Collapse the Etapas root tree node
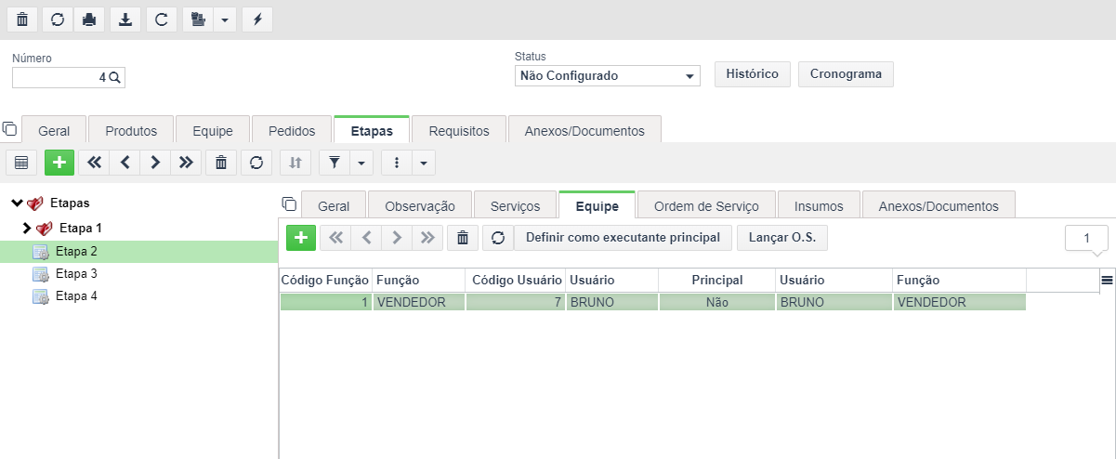This screenshot has width=1116, height=459. click(x=17, y=203)
